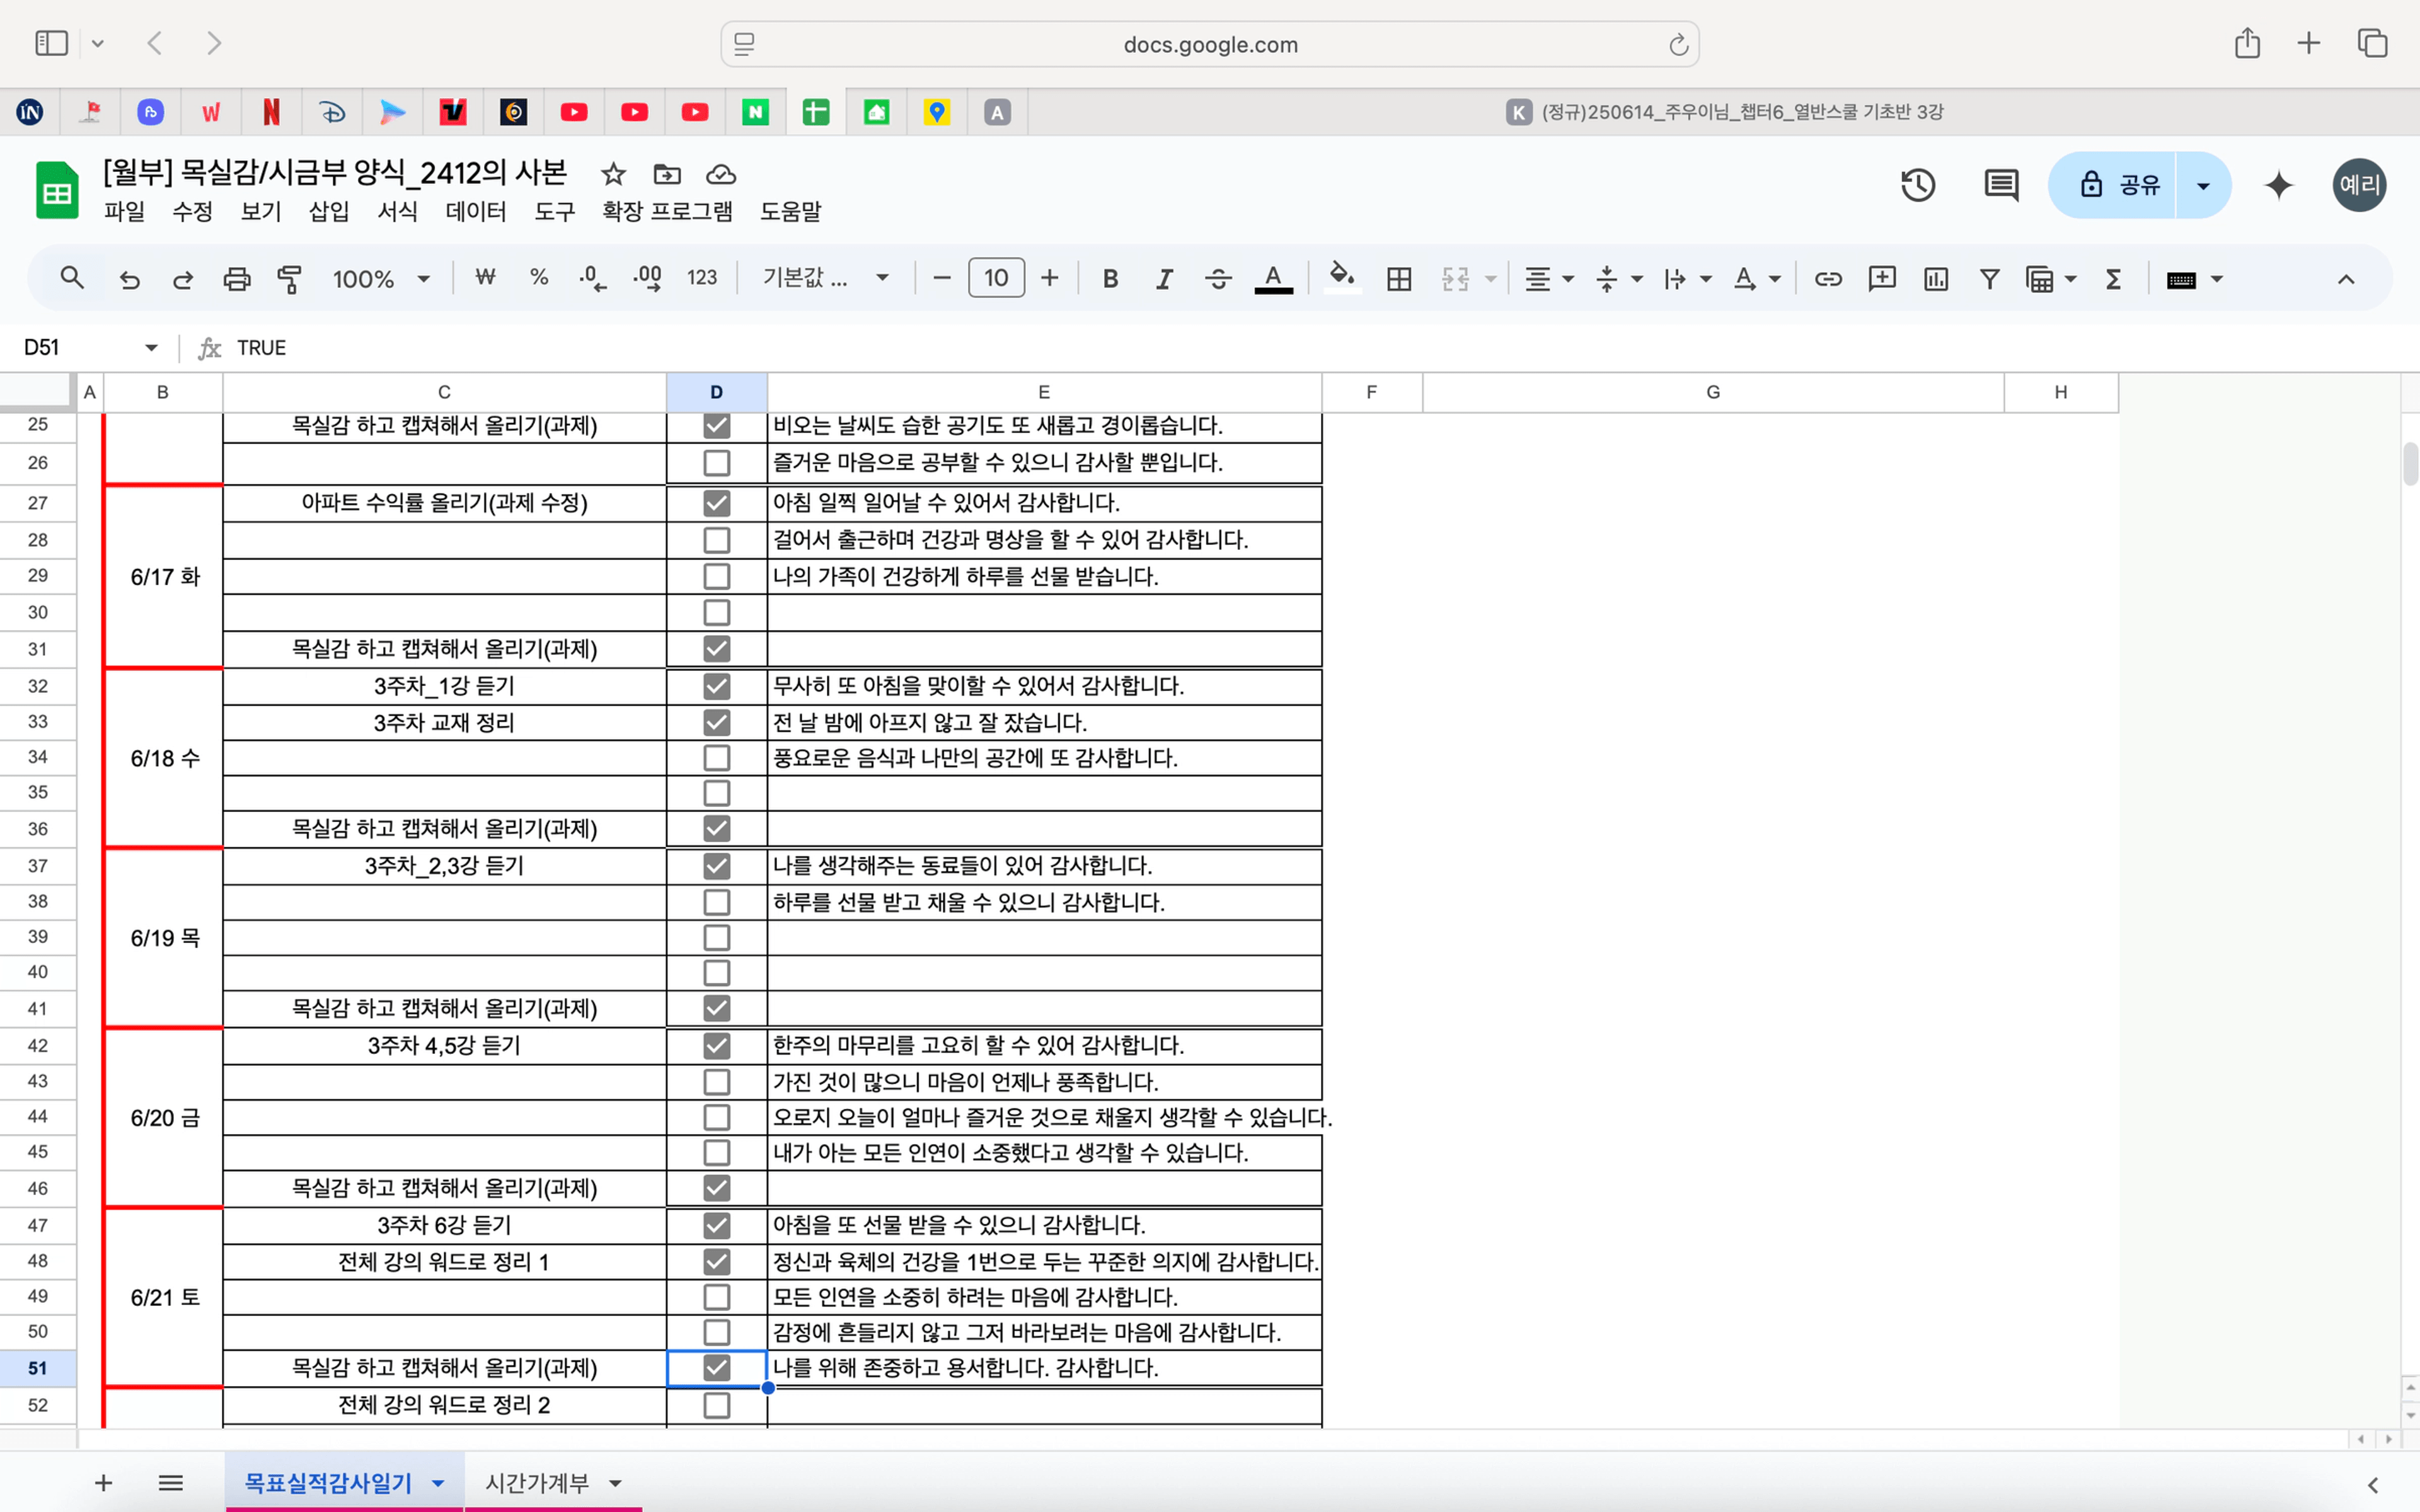This screenshot has width=2420, height=1512.
Task: Collapse the toolbar with up chevron
Action: [x=2346, y=279]
